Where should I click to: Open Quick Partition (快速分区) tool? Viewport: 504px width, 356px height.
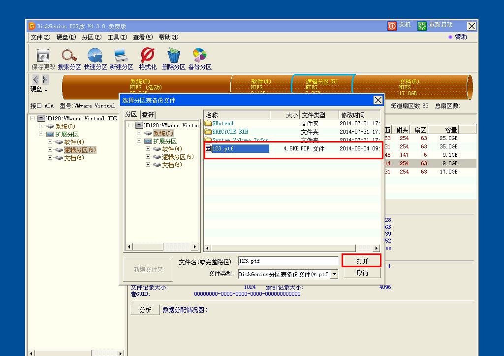click(95, 55)
